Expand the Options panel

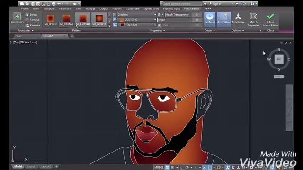pyautogui.click(x=238, y=30)
